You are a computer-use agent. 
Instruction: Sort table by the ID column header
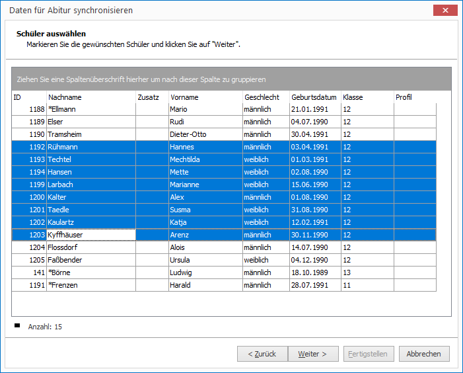click(x=29, y=97)
